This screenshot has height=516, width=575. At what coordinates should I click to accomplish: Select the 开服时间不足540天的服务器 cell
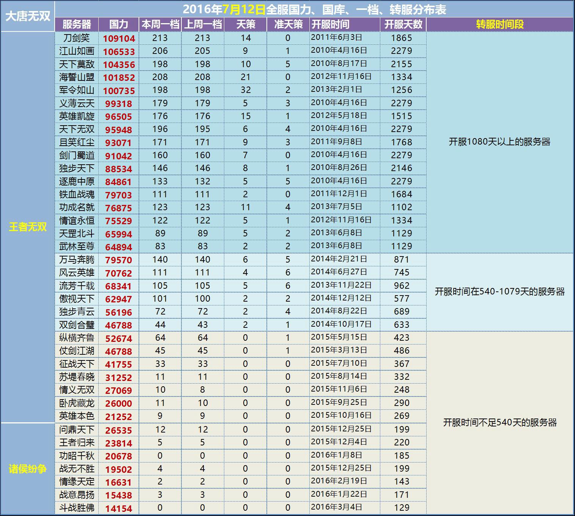point(500,423)
